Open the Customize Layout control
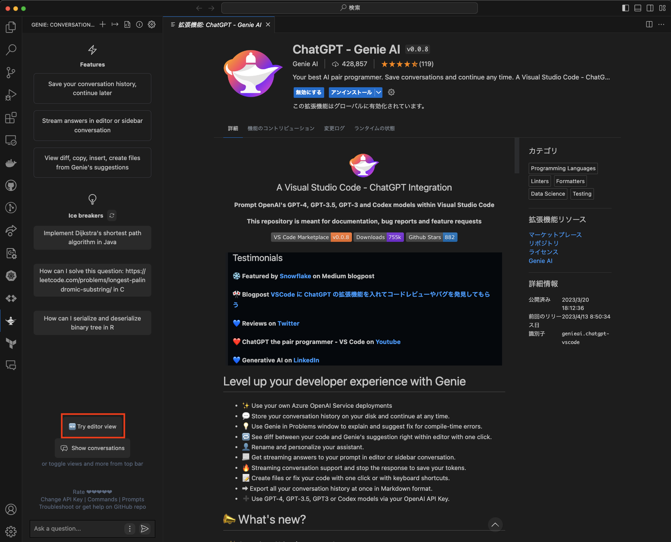Viewport: 671px width, 542px height. click(662, 8)
